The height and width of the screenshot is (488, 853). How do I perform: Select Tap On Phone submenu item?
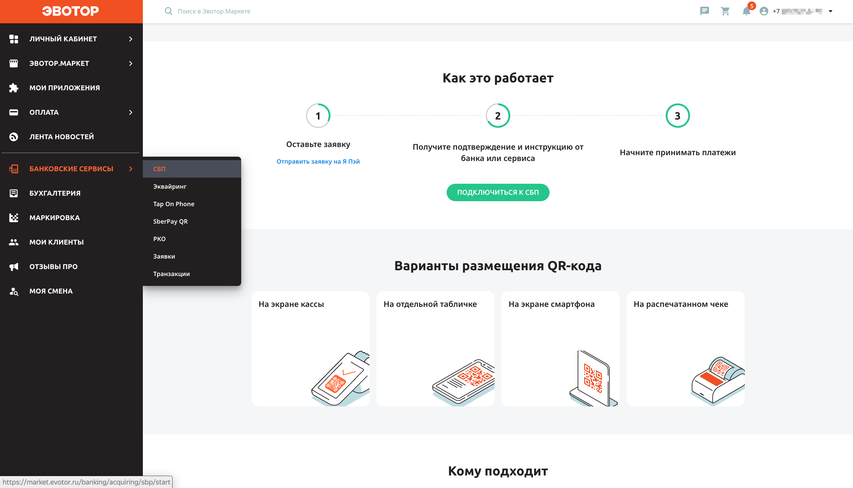point(192,204)
